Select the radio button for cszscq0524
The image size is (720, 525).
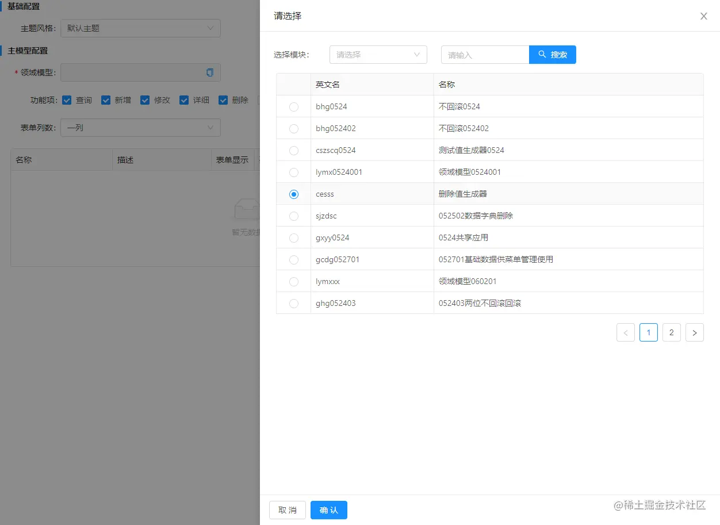[x=294, y=150]
